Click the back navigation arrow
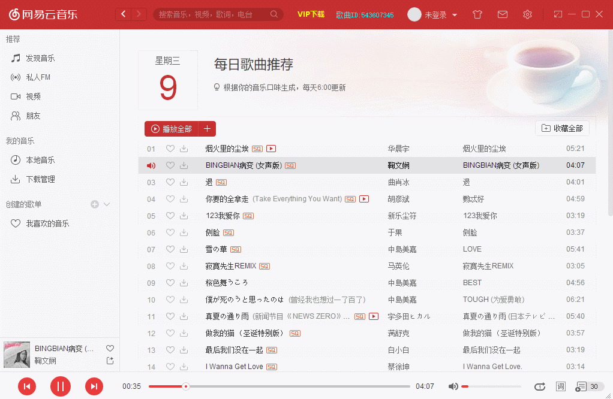The height and width of the screenshot is (399, 613). 123,13
